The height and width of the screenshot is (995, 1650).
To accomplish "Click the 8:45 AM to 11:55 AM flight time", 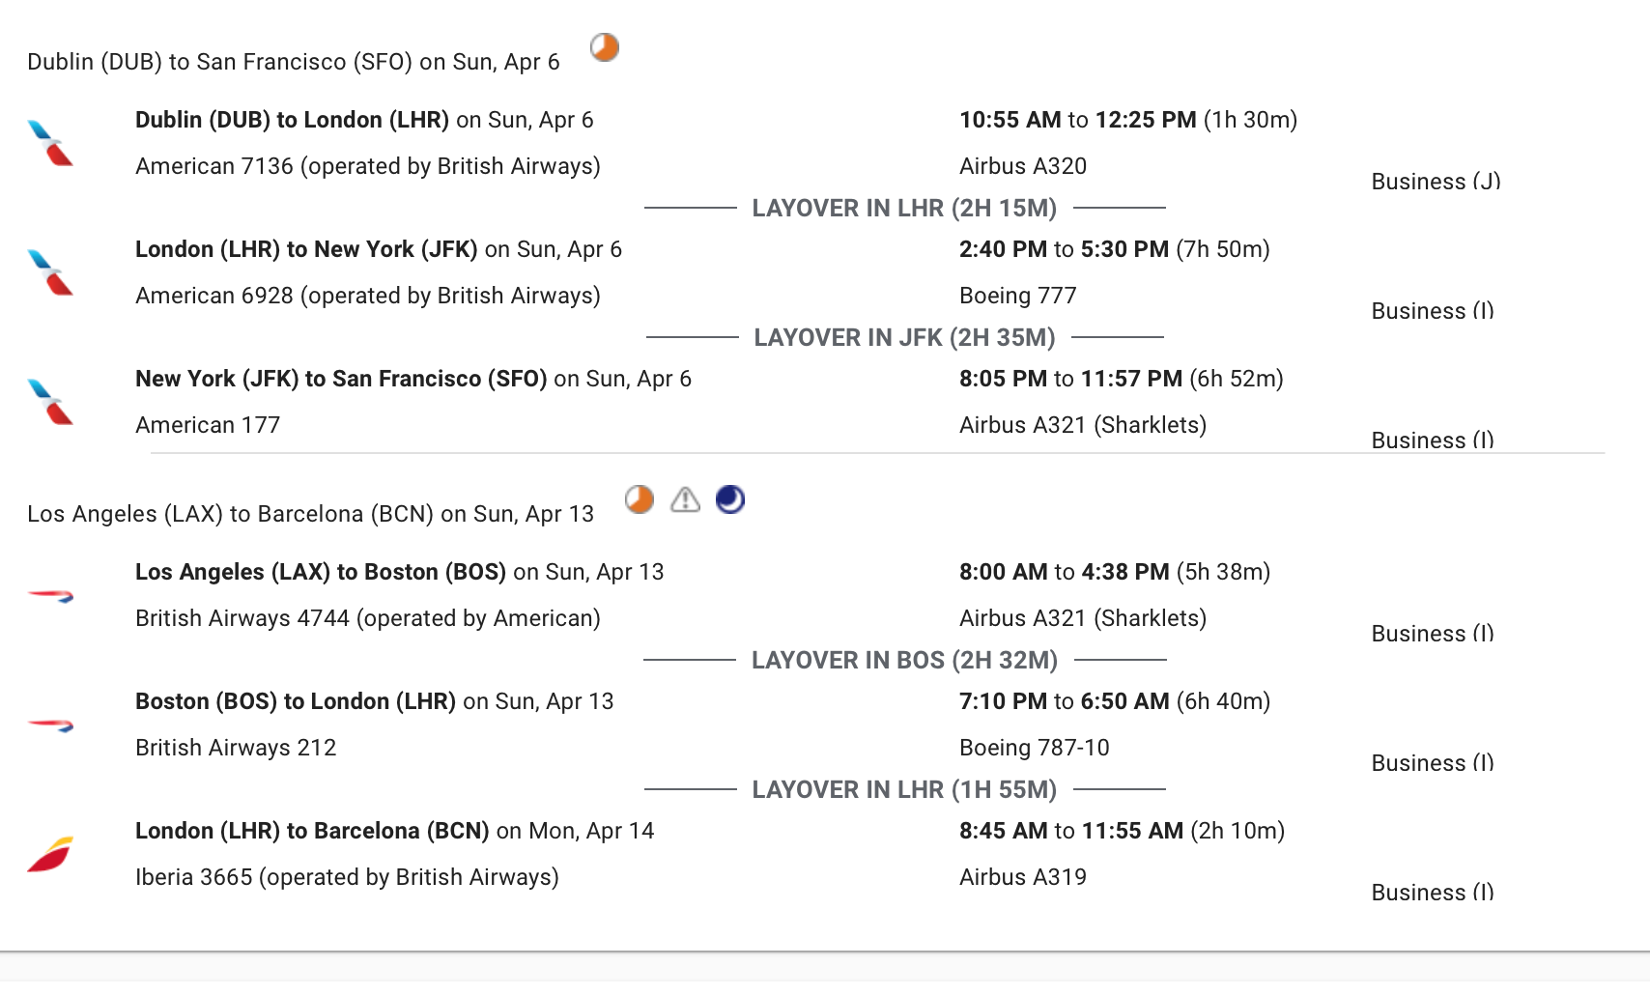I will (x=1070, y=831).
